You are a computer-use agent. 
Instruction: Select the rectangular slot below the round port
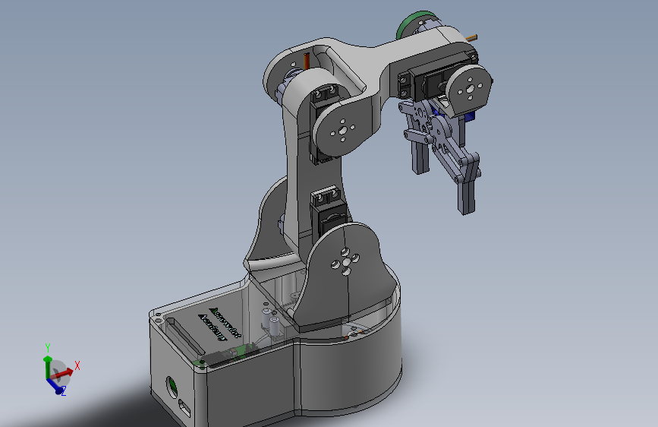(184, 406)
